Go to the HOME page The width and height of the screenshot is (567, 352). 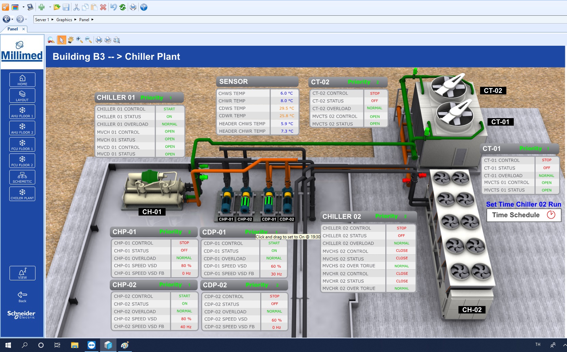tap(22, 80)
